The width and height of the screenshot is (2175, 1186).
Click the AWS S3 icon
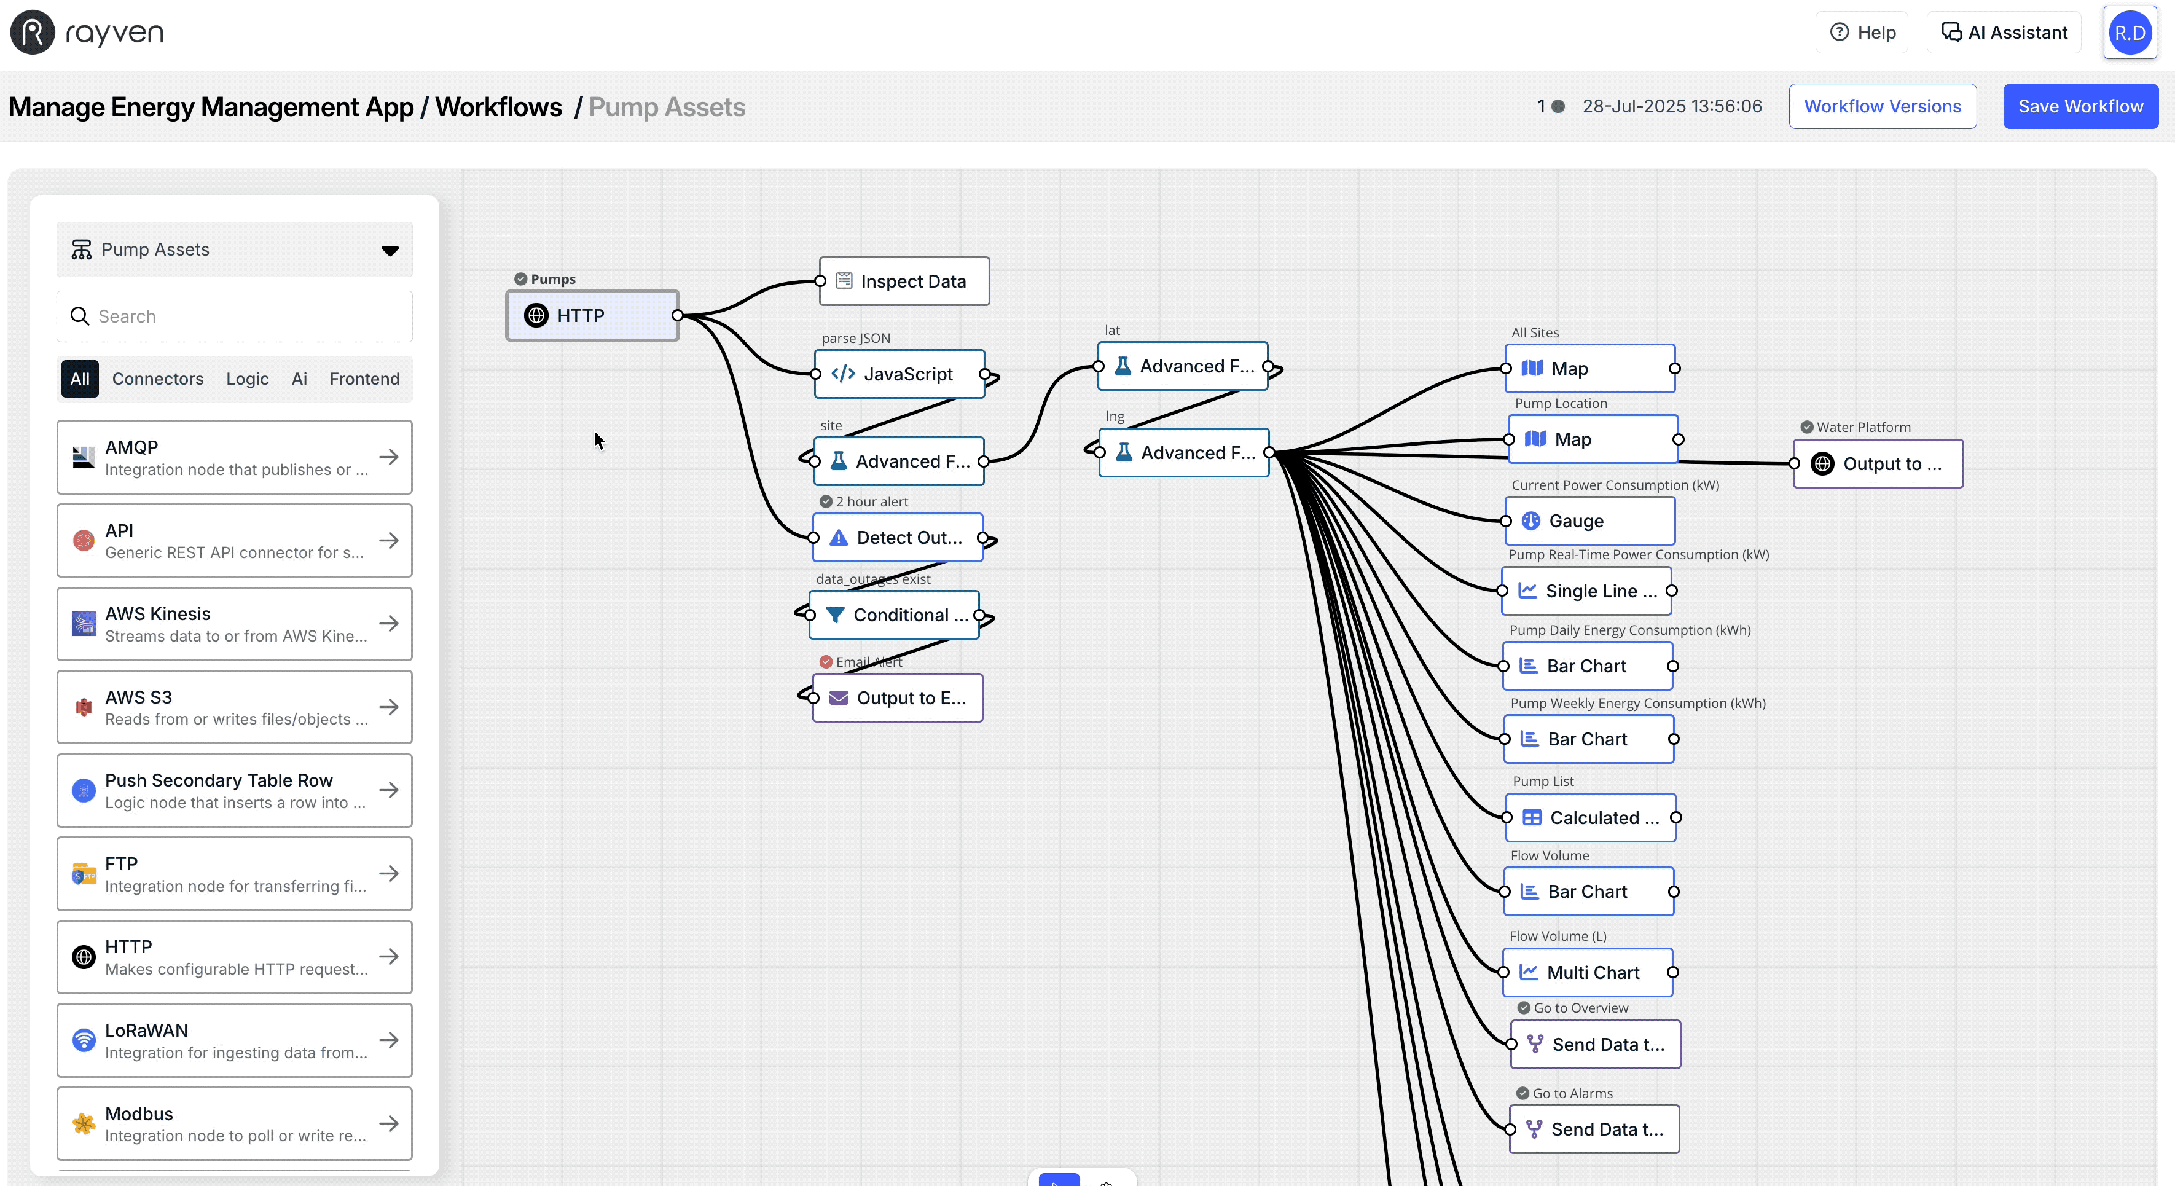coord(84,707)
